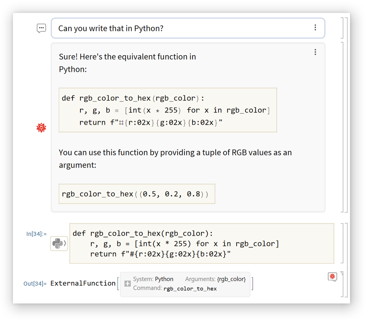Viewport: 366px width, 321px height.
Task: Expand the ExternalFunction summary with the plus icon
Action: [x=128, y=284]
